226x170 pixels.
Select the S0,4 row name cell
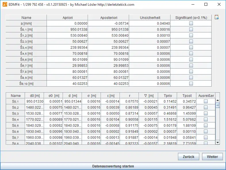point(16,120)
